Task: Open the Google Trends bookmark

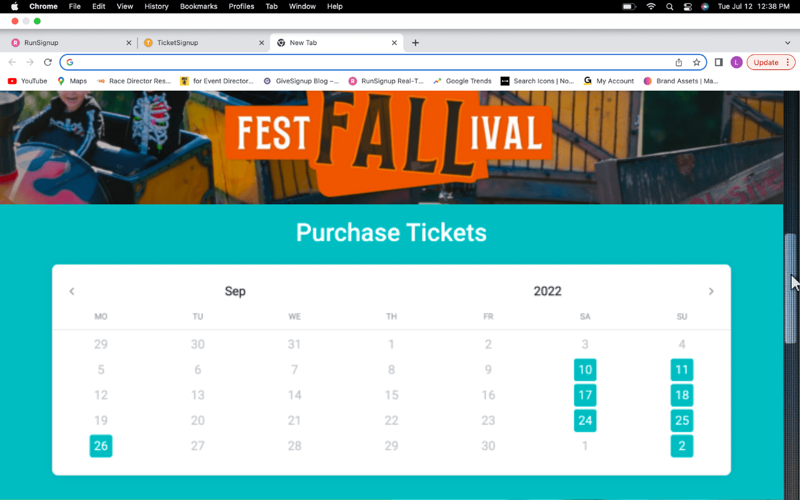Action: 462,81
